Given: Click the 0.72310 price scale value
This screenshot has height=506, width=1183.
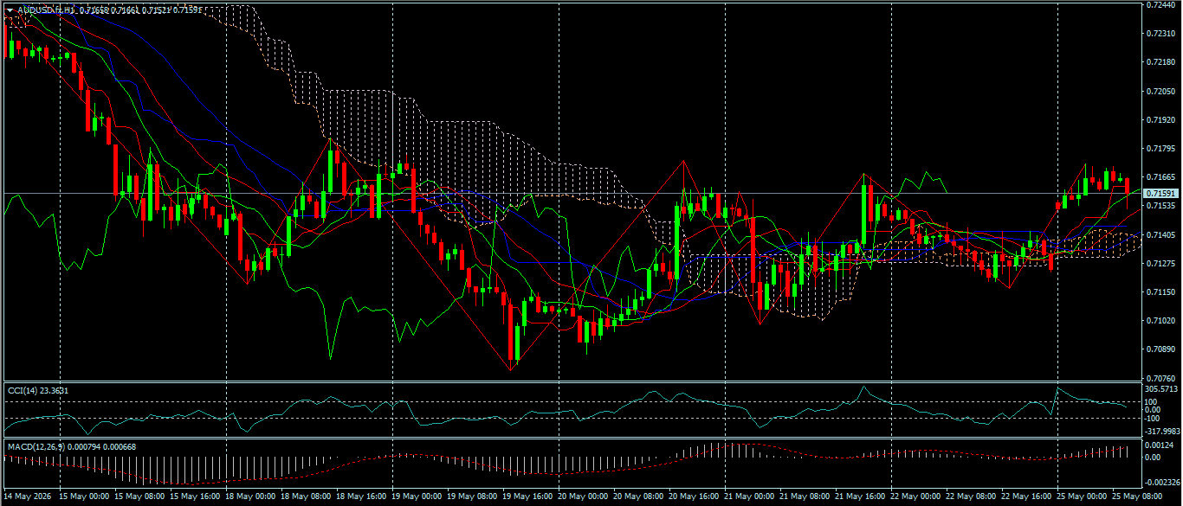Looking at the screenshot, I should tap(1160, 34).
